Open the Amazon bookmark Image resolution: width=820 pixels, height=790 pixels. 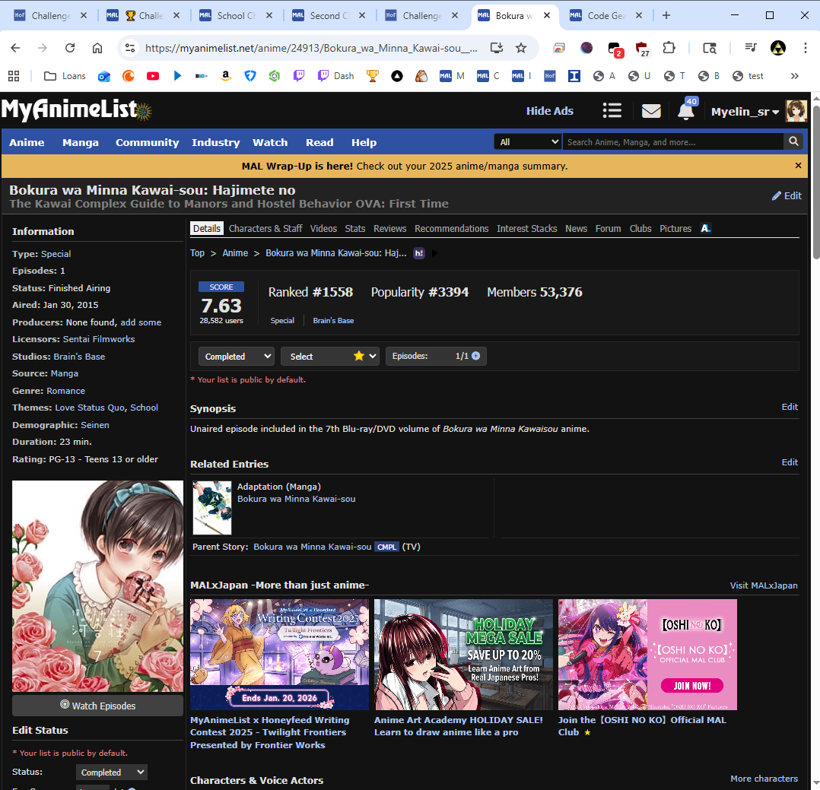pos(225,76)
